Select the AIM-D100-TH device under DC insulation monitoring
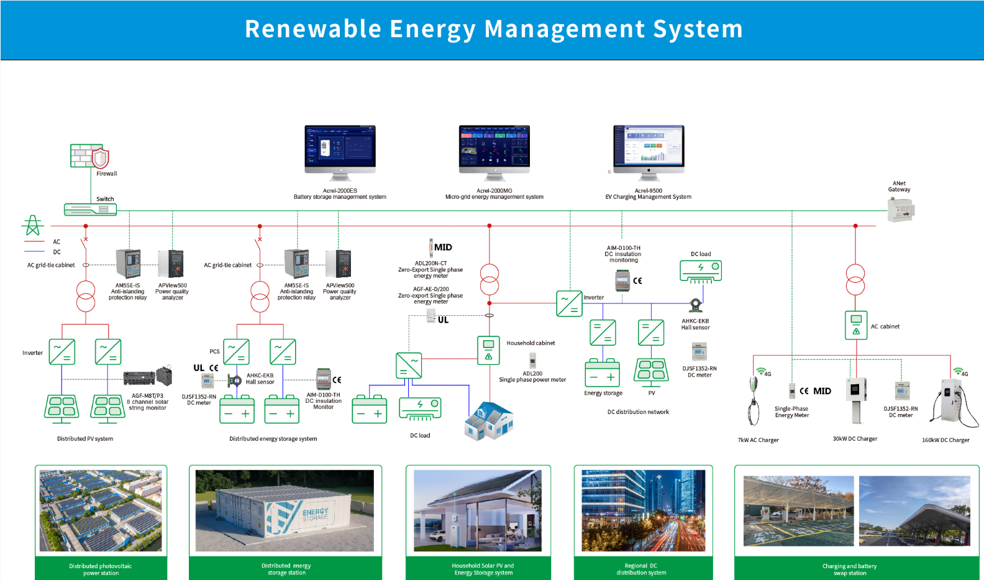This screenshot has height=580, width=984. 622,281
